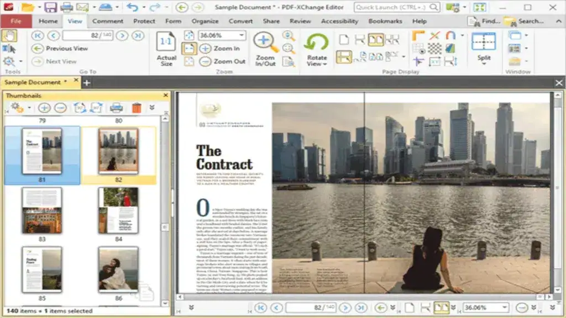Screen dimensions: 566x318
Task: Click the Save floppy disk icon
Action: (x=50, y=7)
